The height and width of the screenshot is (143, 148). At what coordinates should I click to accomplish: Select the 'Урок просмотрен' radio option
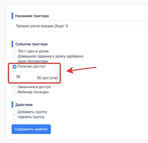[x=15, y=61]
